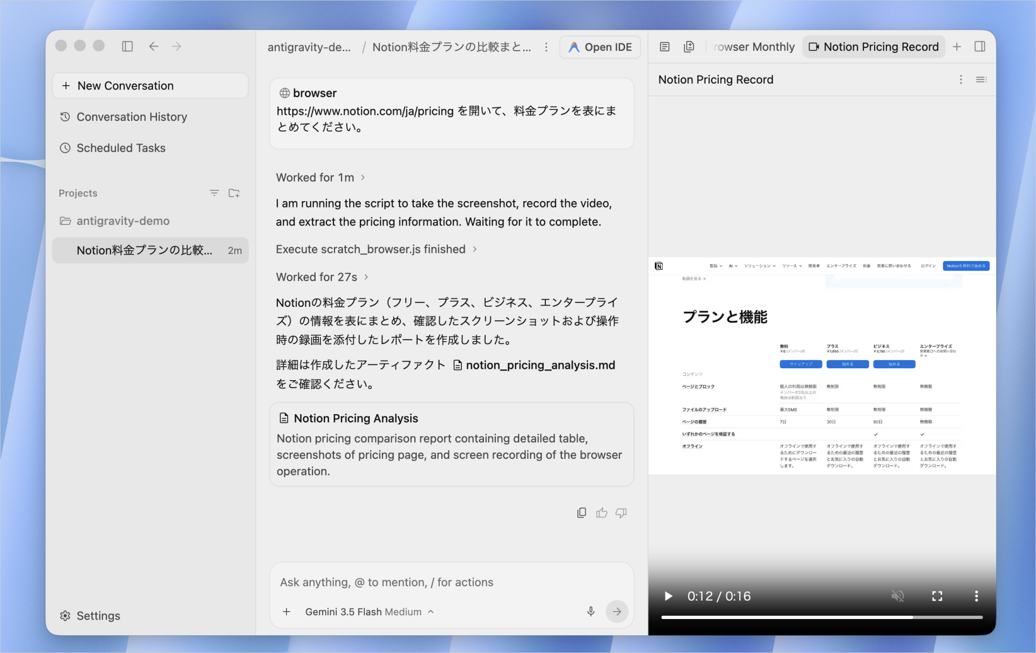The height and width of the screenshot is (653, 1036).
Task: Click the plus attach icon in prompt box
Action: (x=287, y=611)
